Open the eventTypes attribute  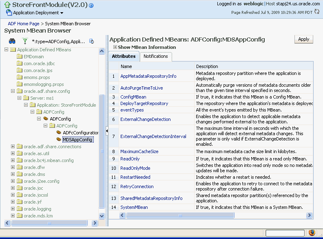click(132, 110)
